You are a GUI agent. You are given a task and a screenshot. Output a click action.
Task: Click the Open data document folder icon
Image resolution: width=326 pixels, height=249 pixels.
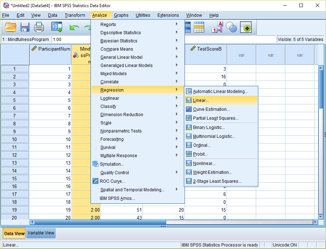[11, 27]
